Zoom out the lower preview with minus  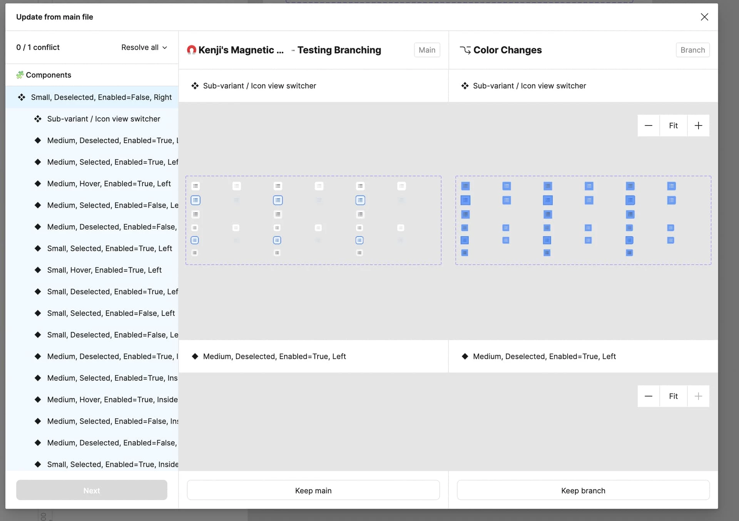tap(648, 396)
